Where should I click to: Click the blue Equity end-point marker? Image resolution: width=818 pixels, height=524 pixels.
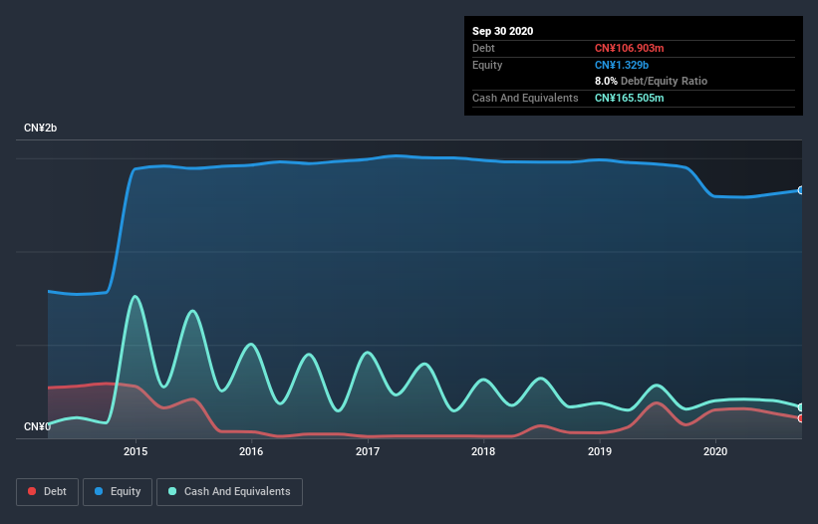(x=801, y=190)
